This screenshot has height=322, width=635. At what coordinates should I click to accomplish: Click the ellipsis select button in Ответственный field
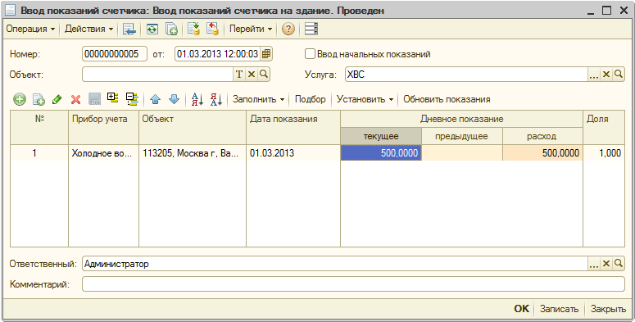pos(594,264)
